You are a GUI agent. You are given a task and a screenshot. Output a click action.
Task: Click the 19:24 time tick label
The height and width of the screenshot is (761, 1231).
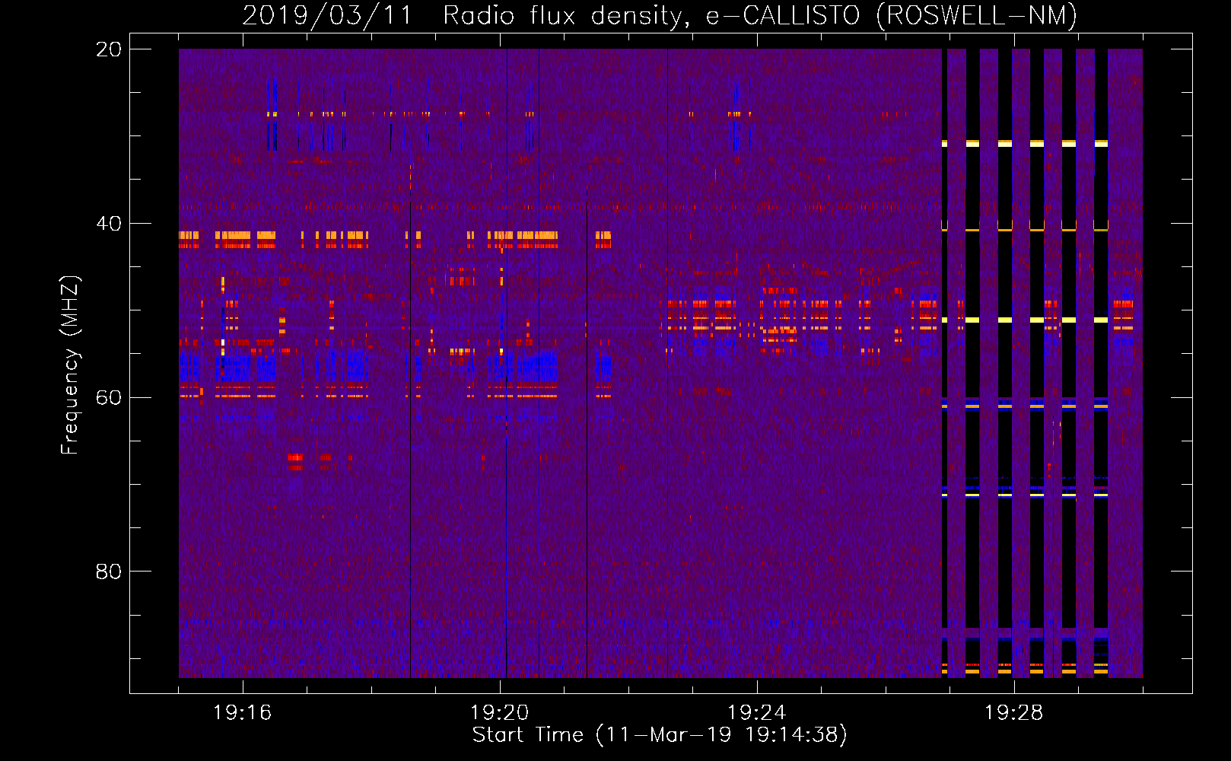[x=757, y=713]
